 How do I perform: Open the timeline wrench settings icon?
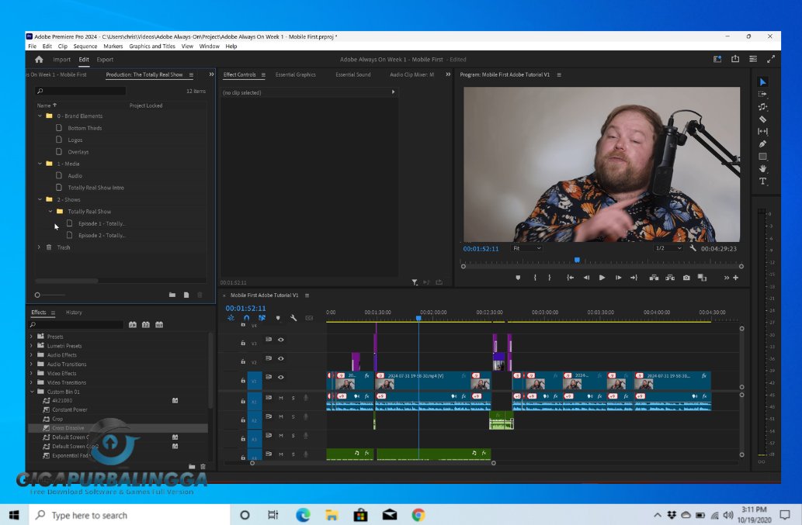pos(293,317)
